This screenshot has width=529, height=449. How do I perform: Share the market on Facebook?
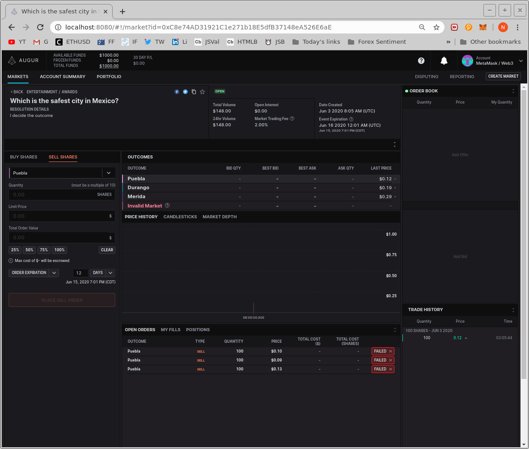[x=177, y=91]
